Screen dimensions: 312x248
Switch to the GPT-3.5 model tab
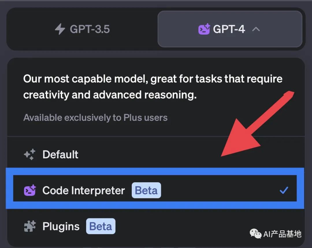coord(82,29)
